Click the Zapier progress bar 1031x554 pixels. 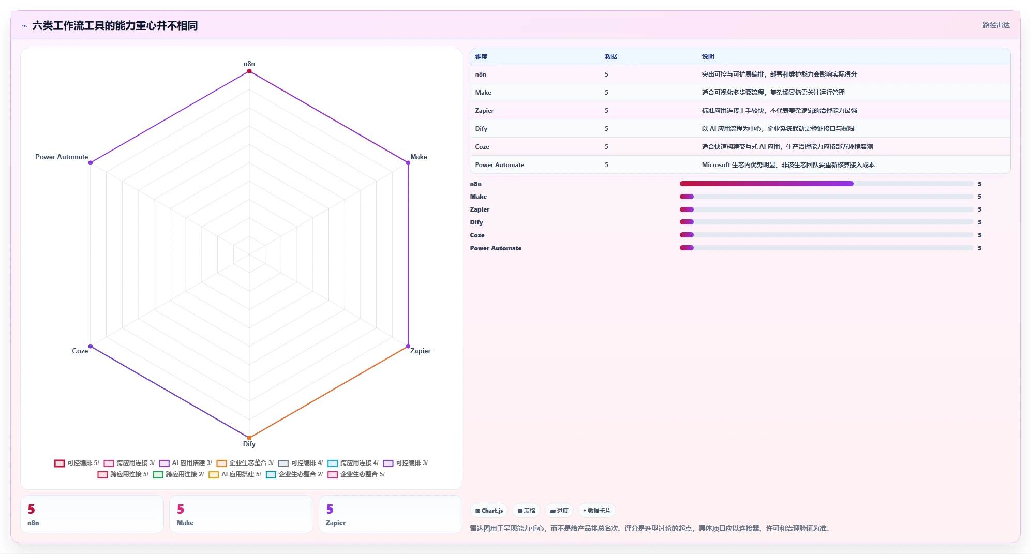coord(826,209)
